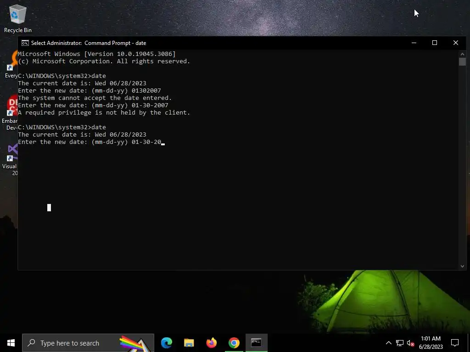Select Command Prompt taskbar button
Viewport: 470px width, 352px height.
tap(256, 343)
